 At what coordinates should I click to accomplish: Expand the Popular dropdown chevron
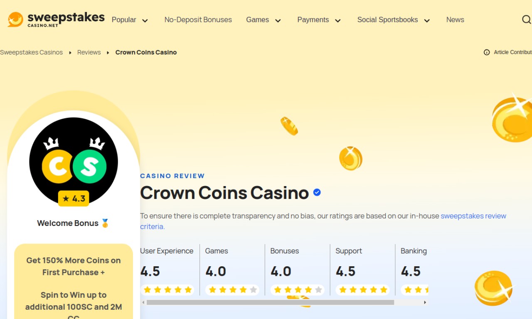coord(145,20)
